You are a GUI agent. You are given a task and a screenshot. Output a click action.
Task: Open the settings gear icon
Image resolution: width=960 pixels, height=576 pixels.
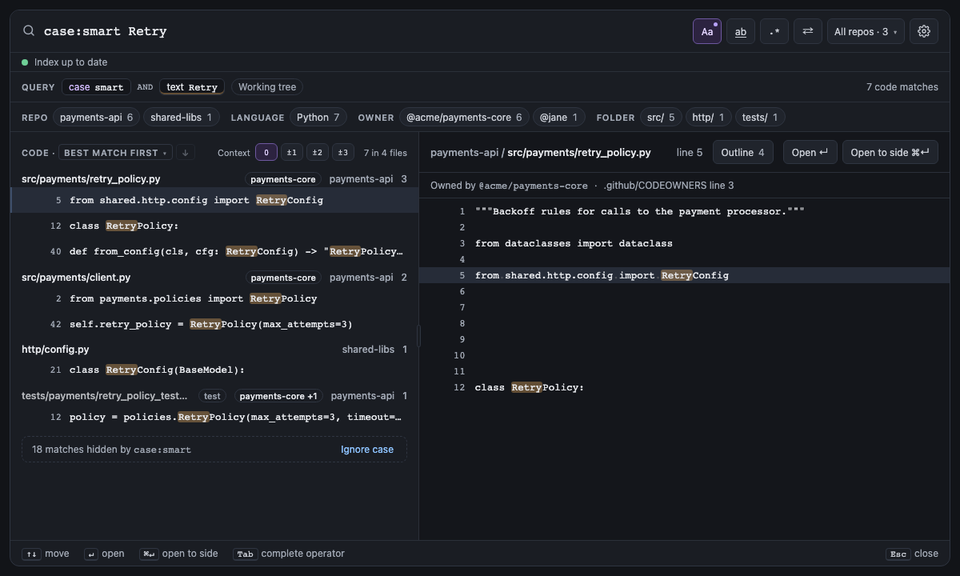pos(924,31)
